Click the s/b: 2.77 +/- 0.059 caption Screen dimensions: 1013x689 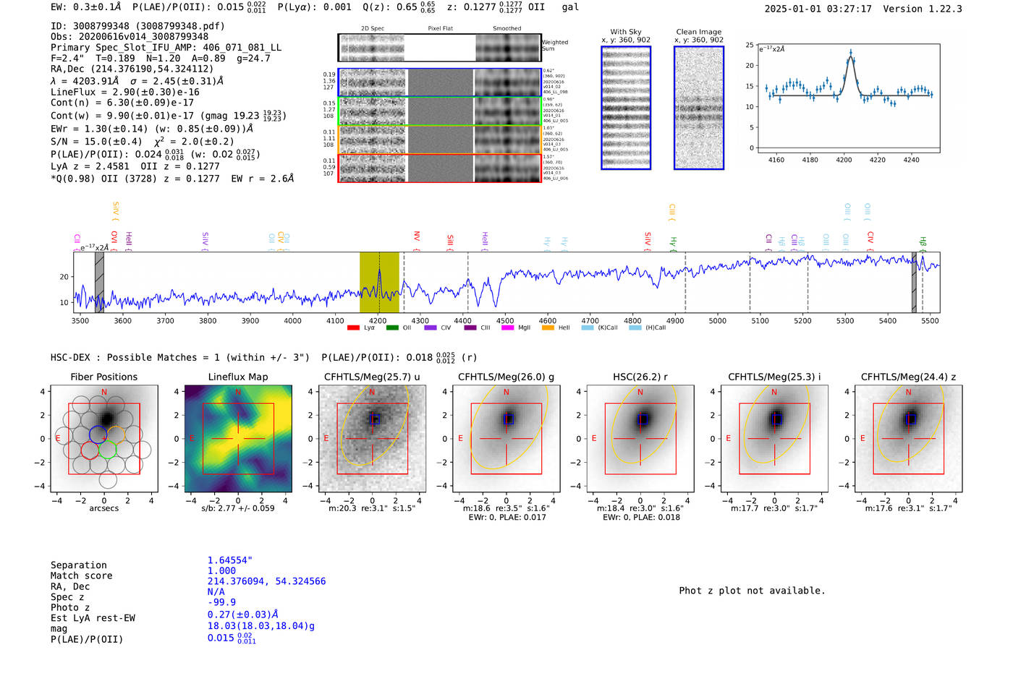(x=238, y=508)
